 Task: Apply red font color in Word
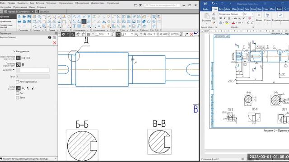[x=233, y=23]
